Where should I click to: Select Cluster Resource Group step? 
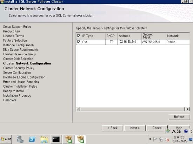coord(20,54)
